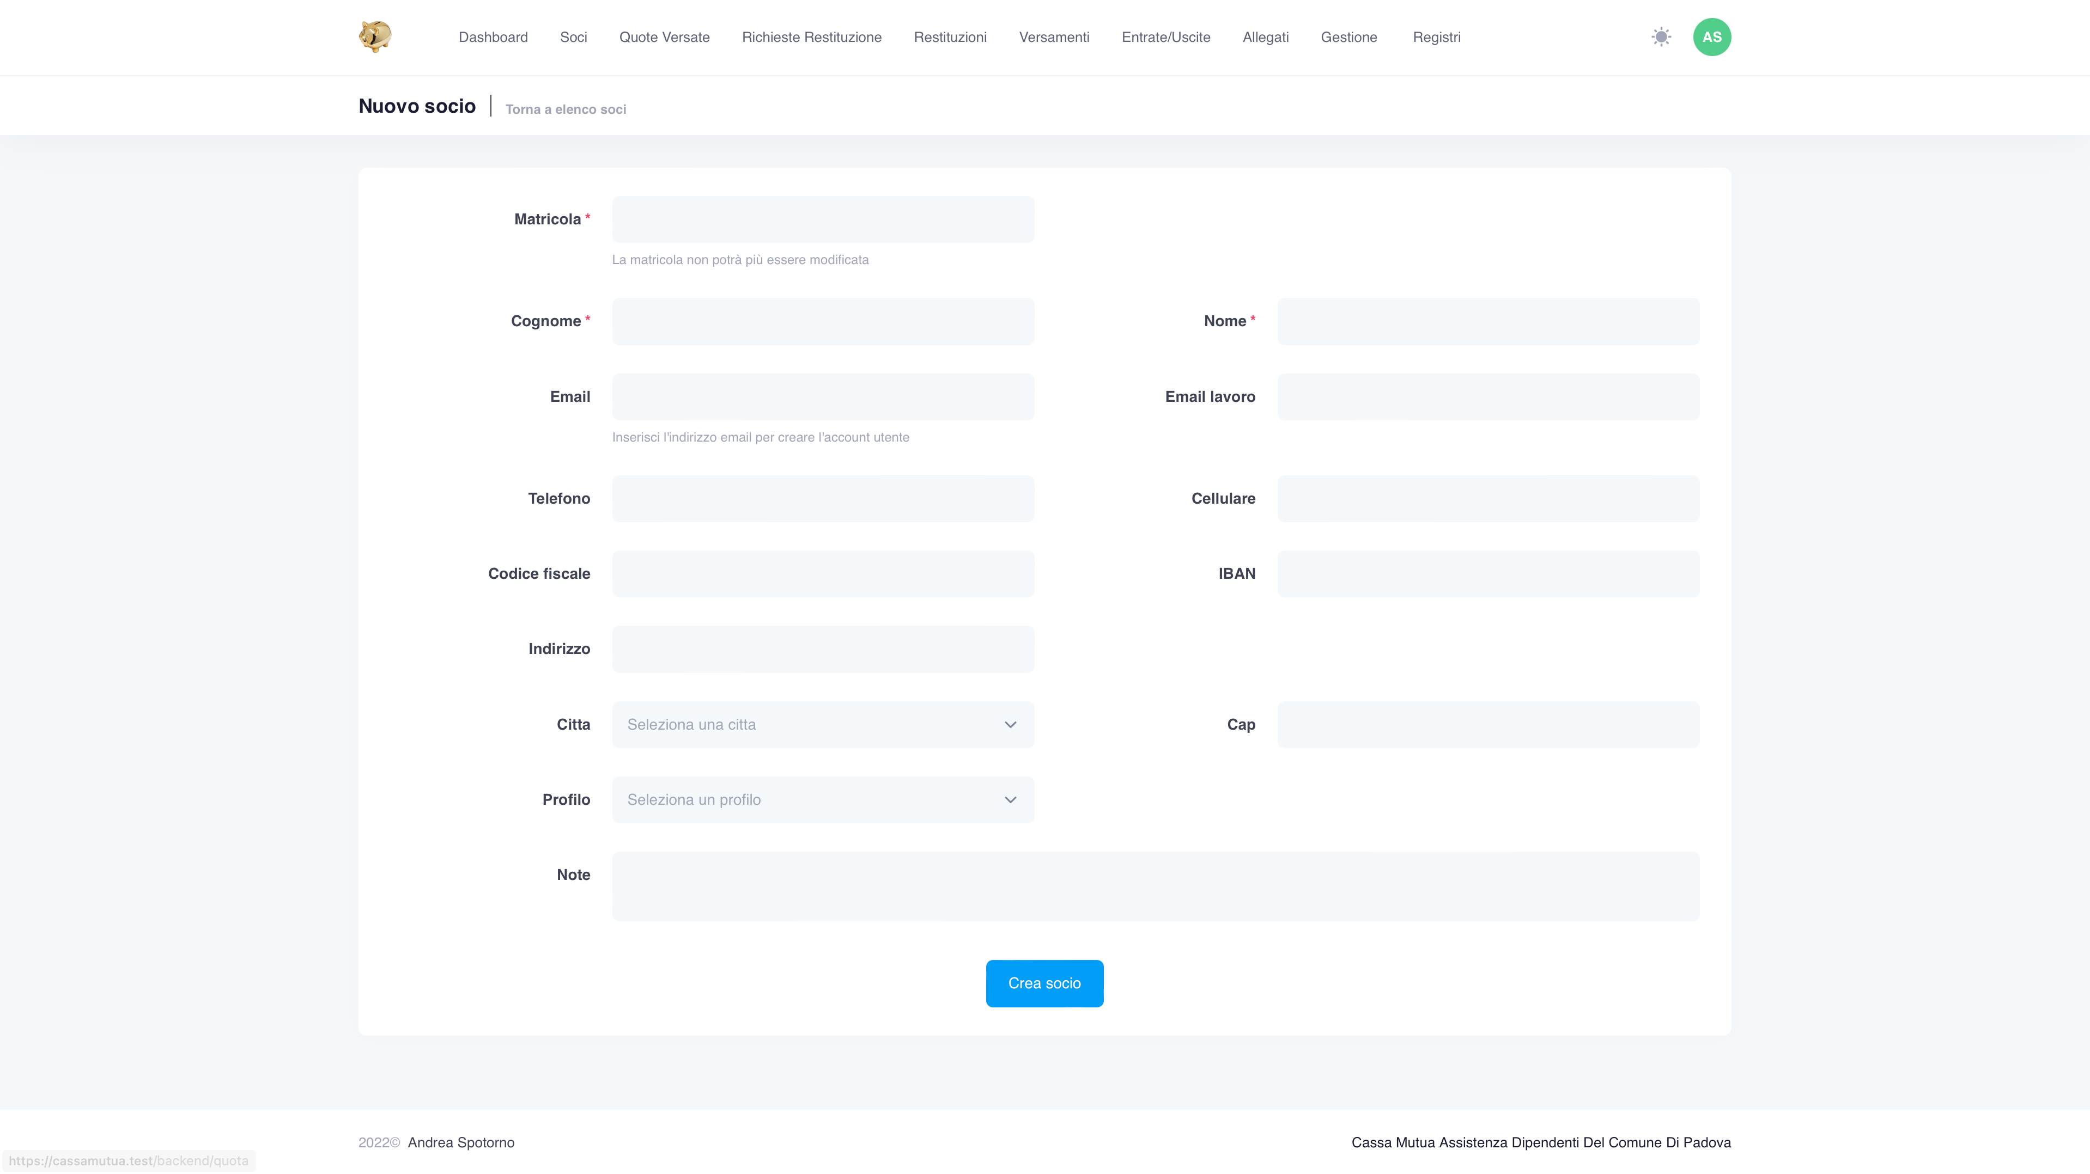Screen dimensions: 2090x1174
Task: Follow the Torna a elenco soci link
Action: click(566, 109)
